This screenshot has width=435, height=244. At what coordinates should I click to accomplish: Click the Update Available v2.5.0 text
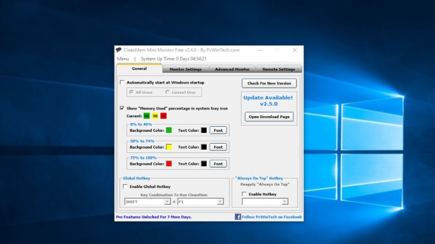pos(268,101)
